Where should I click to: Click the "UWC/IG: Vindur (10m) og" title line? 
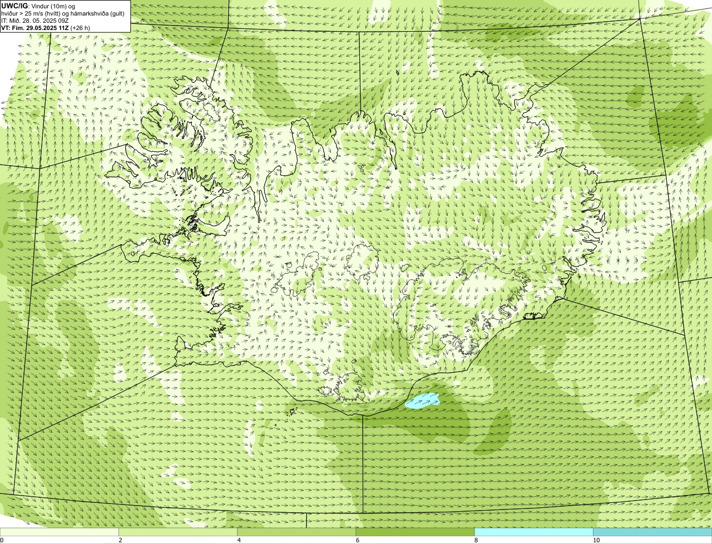tap(38, 6)
